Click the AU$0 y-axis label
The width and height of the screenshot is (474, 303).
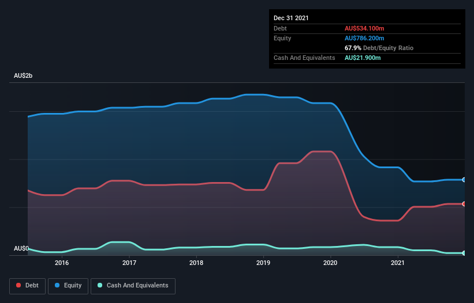(21, 248)
